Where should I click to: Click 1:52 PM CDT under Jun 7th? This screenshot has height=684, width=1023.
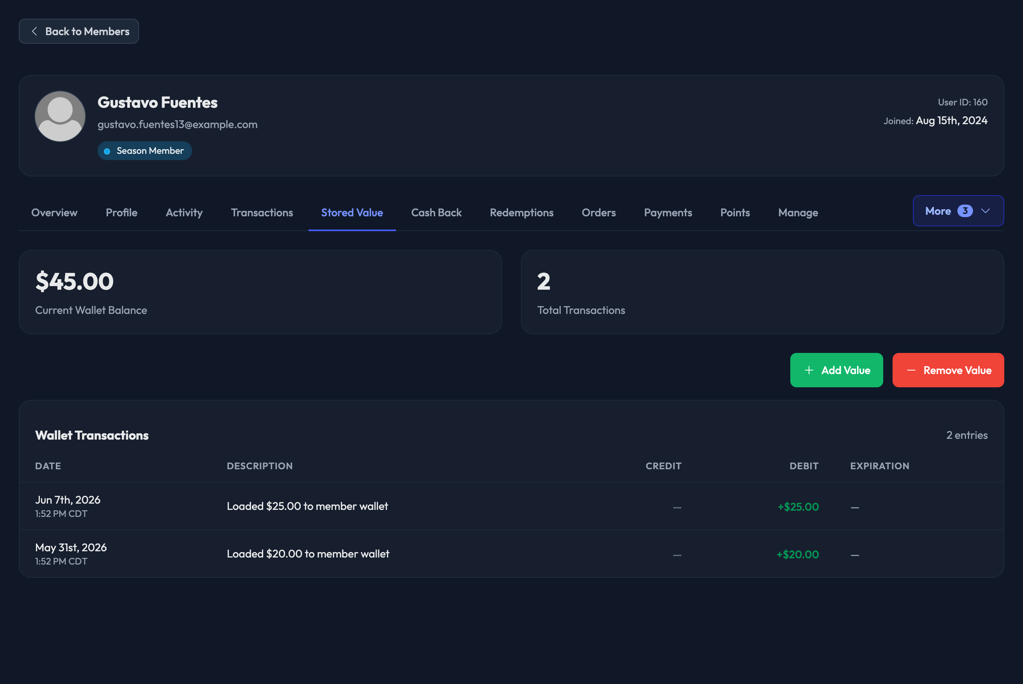(x=61, y=514)
